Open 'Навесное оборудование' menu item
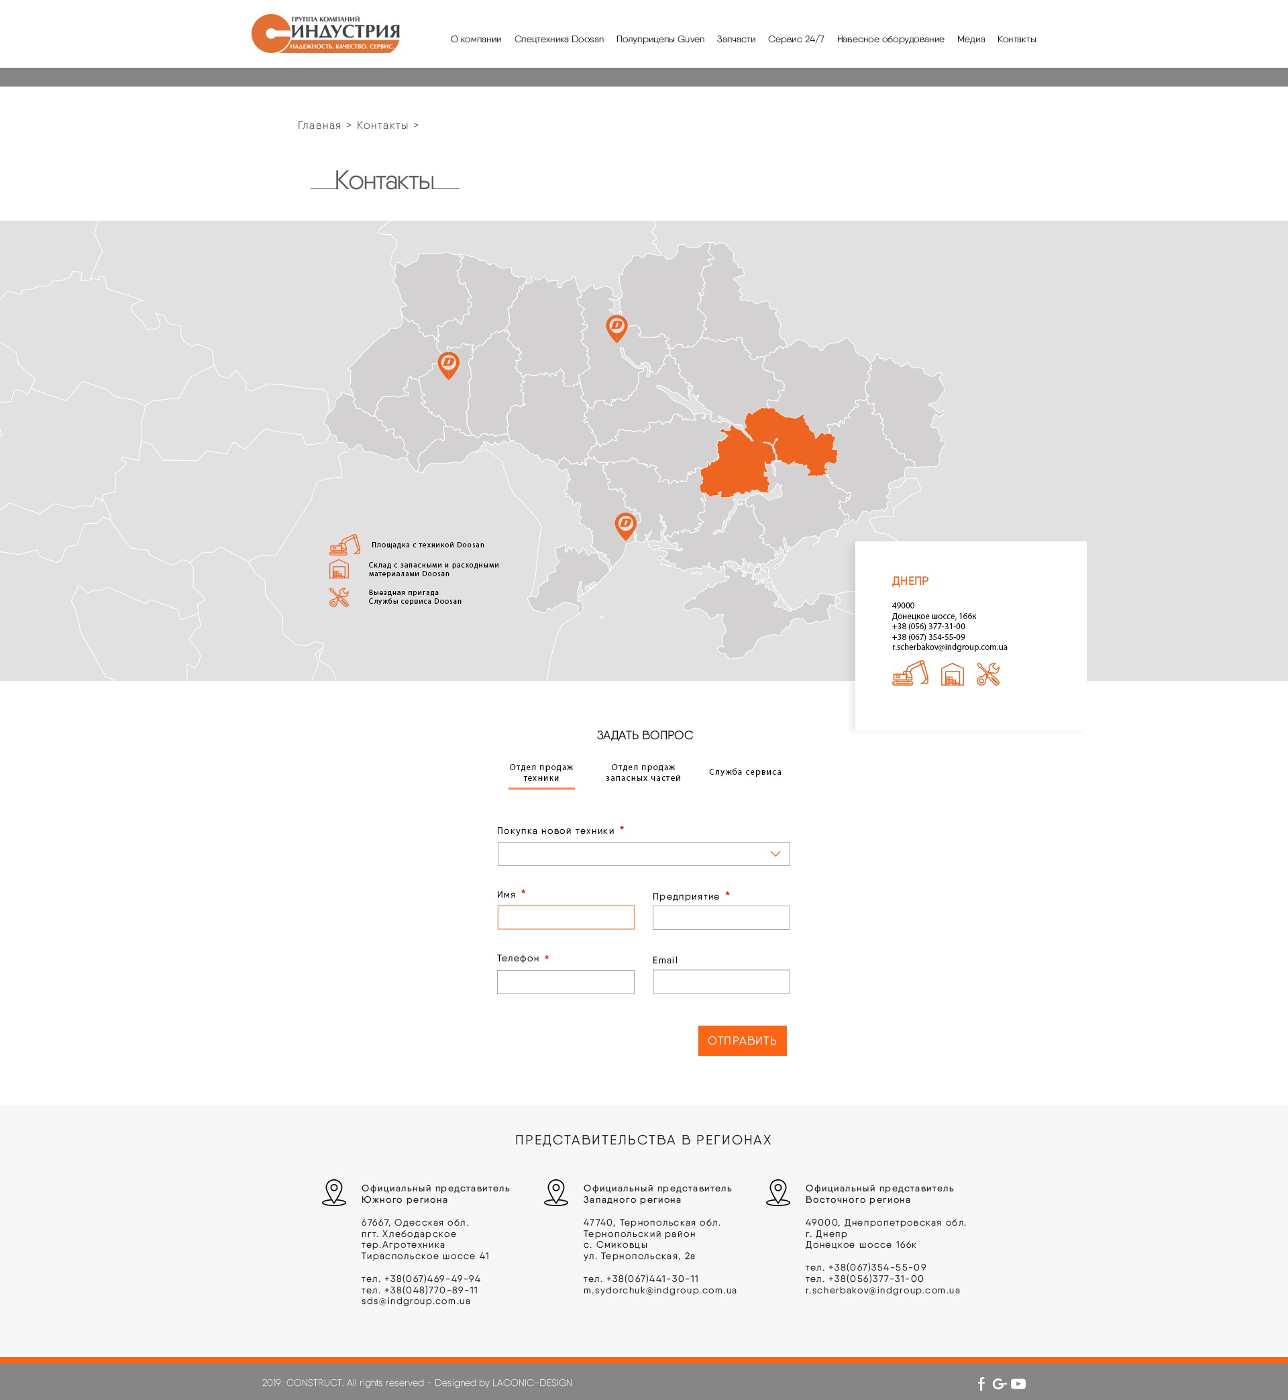This screenshot has width=1288, height=1400. 890,39
